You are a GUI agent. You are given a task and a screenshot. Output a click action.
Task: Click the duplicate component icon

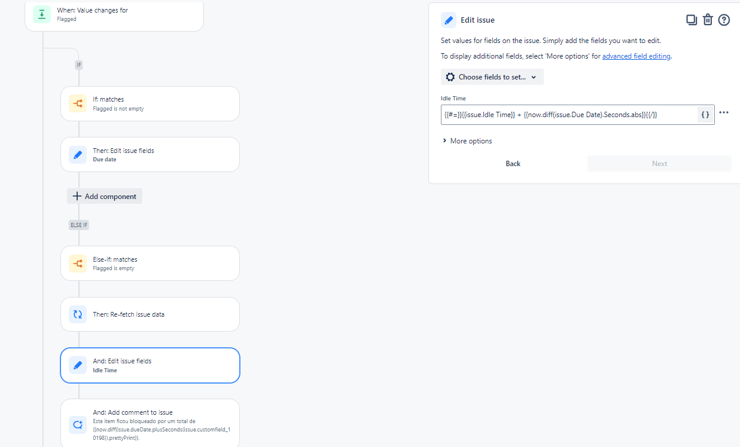(692, 20)
